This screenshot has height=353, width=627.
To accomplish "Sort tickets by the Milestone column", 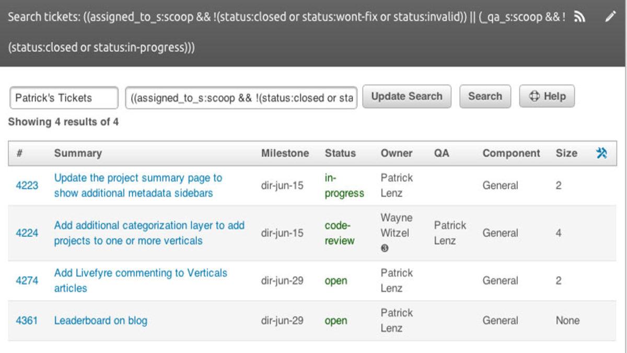I will (286, 153).
